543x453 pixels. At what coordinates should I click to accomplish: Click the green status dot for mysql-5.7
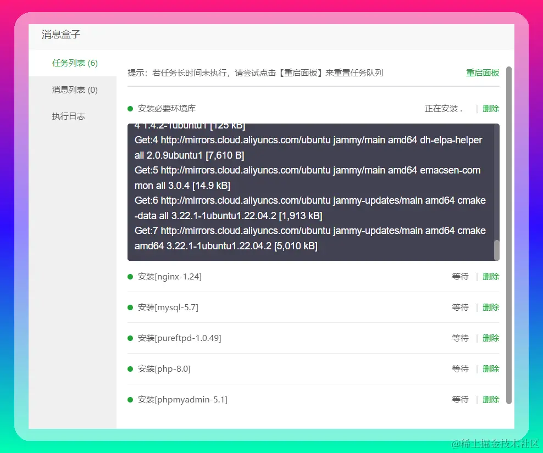[130, 307]
